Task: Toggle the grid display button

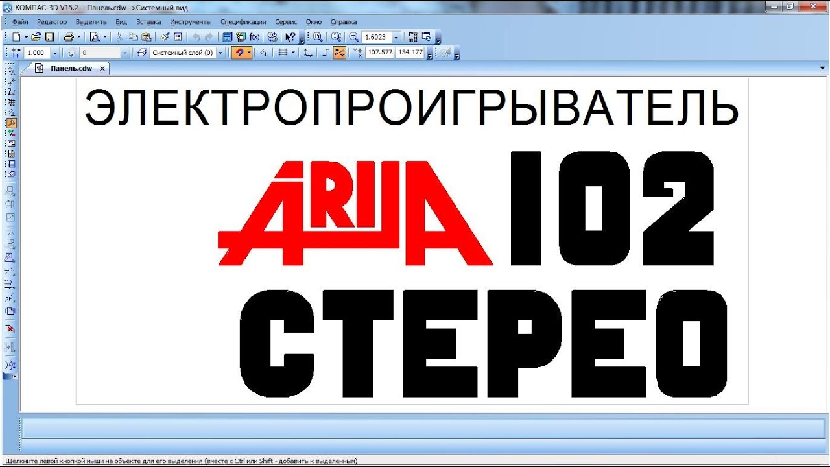Action: 283,53
